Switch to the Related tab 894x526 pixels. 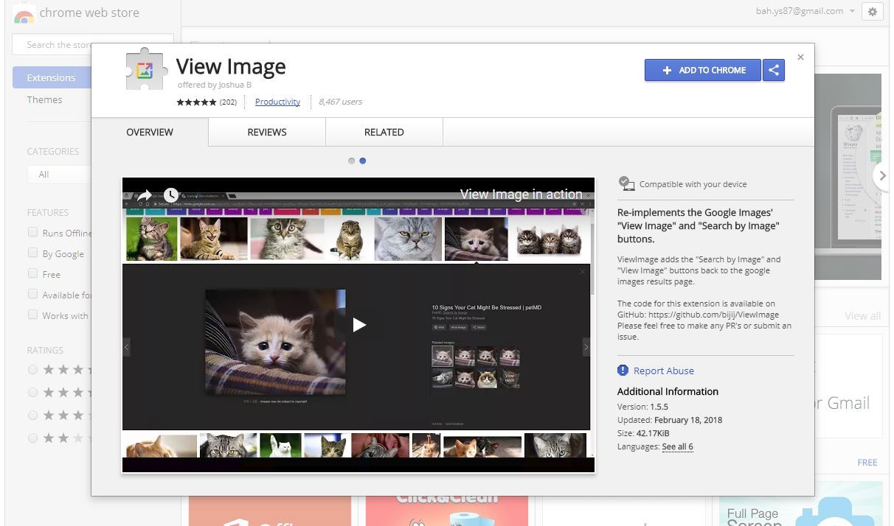384,132
